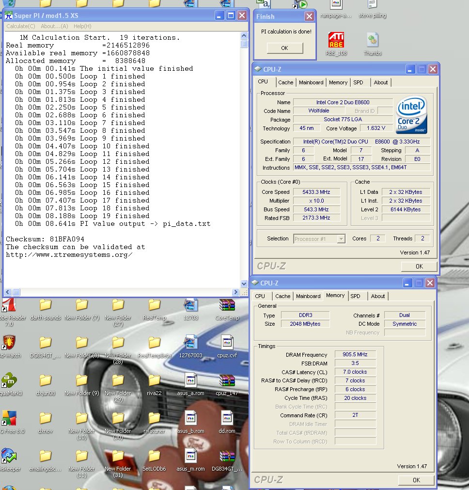Screen dimensions: 469x490
Task: Click Super PI horizontal scrollbar right arrow
Action: pos(236,292)
